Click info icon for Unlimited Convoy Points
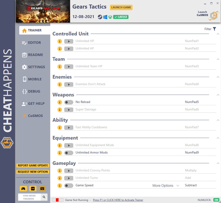Image resolution: width=221 pixels, height=203 pixels. pos(60,171)
